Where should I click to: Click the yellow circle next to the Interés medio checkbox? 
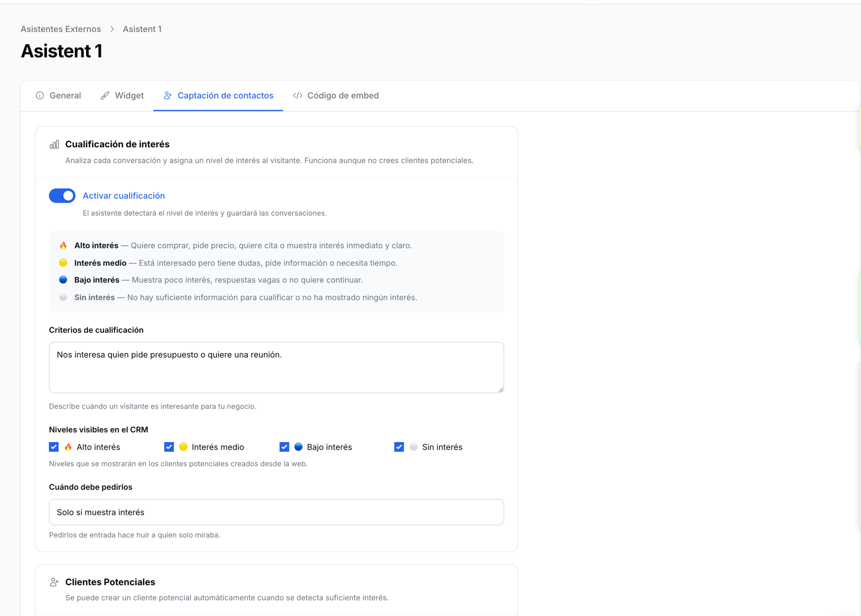(184, 447)
